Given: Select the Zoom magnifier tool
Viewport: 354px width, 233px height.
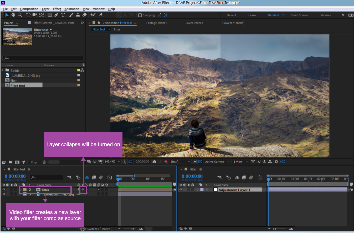Looking at the screenshot, I should (20, 15).
